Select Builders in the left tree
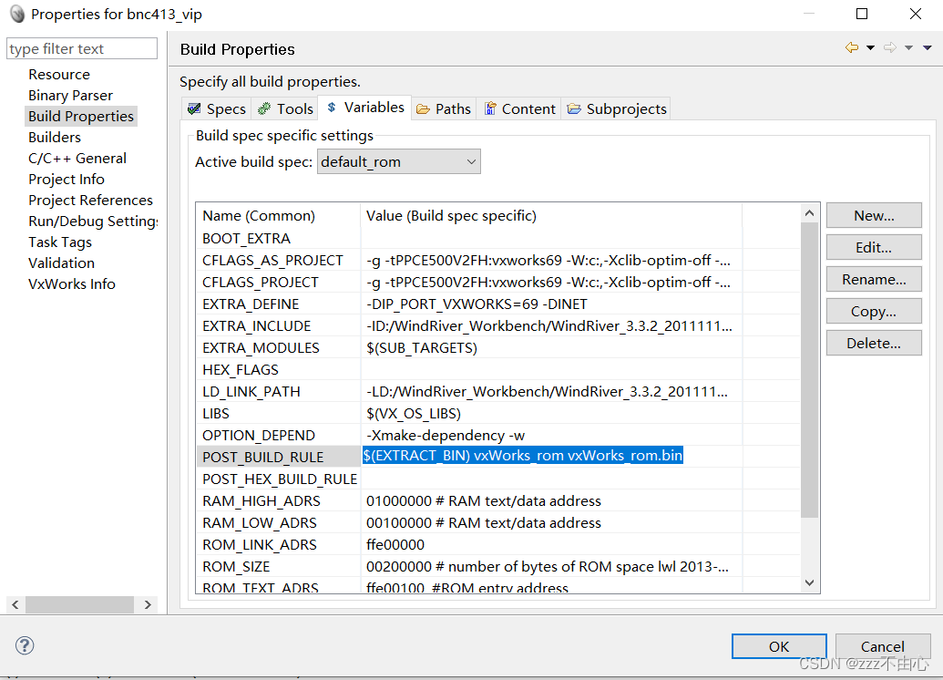 54,138
